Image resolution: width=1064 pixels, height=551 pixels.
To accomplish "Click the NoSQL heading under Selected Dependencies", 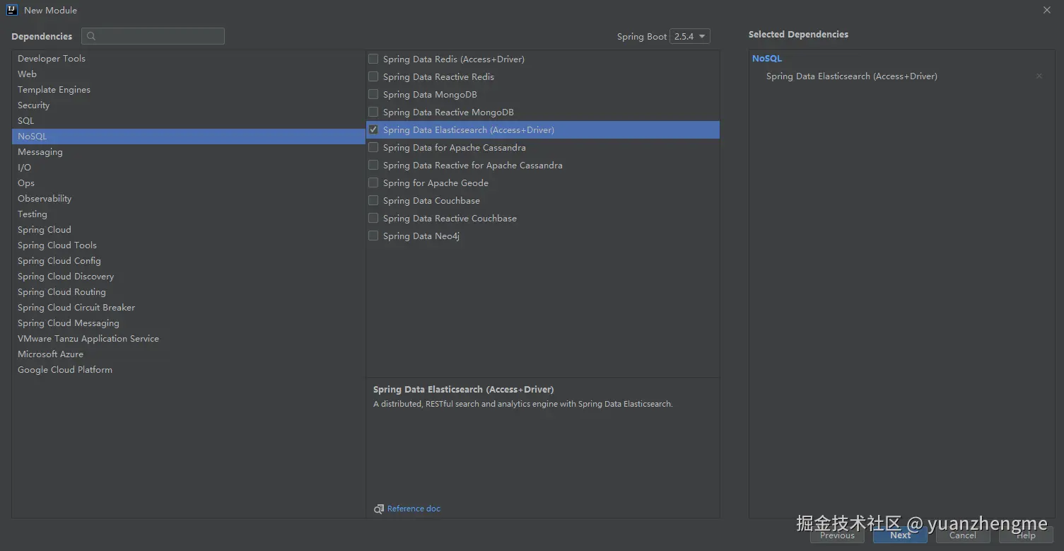I will (x=767, y=59).
